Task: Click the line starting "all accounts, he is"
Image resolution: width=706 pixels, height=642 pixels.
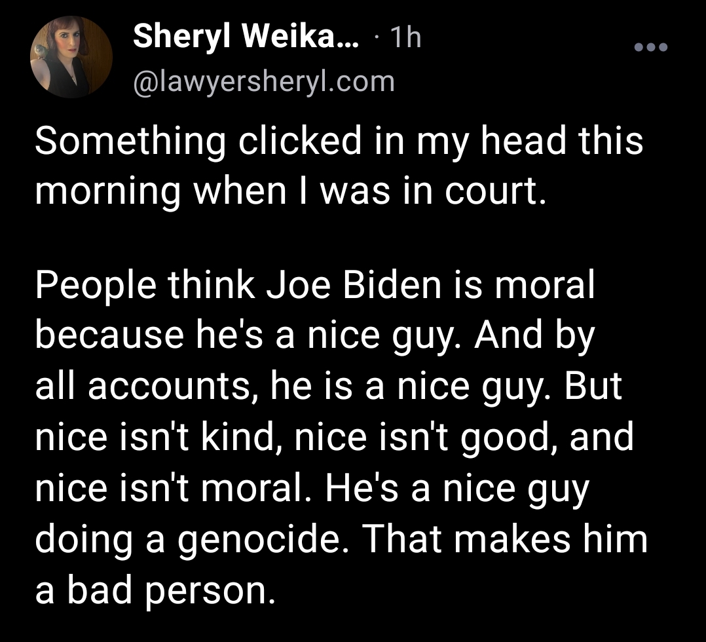Action: [329, 387]
